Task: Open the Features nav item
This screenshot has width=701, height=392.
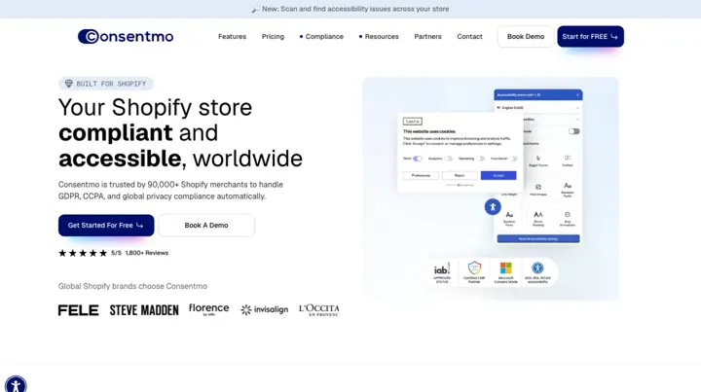Action: pos(232,37)
